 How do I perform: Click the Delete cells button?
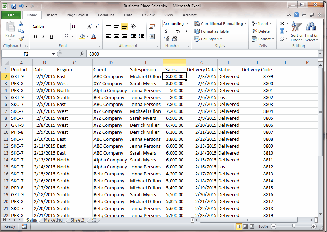(x=262, y=31)
